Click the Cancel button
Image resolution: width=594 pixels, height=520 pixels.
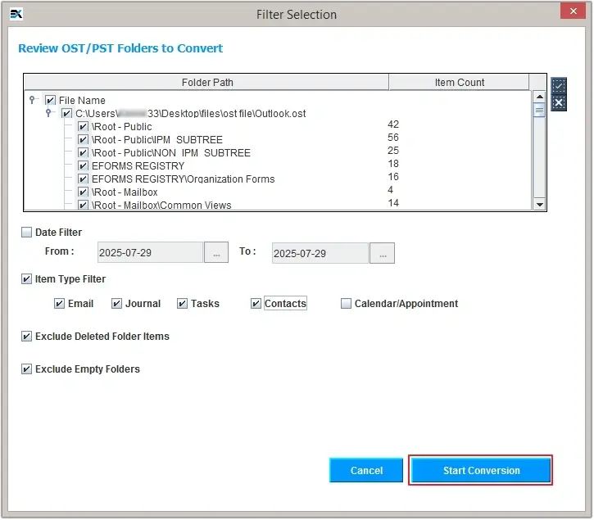[366, 471]
